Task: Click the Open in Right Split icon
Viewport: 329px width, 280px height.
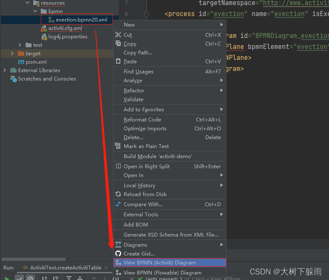Action: click(x=118, y=166)
